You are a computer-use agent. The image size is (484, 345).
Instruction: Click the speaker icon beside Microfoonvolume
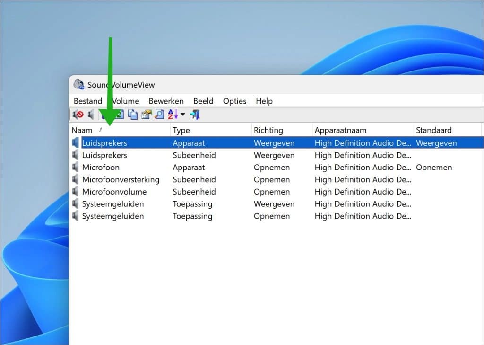pos(75,192)
